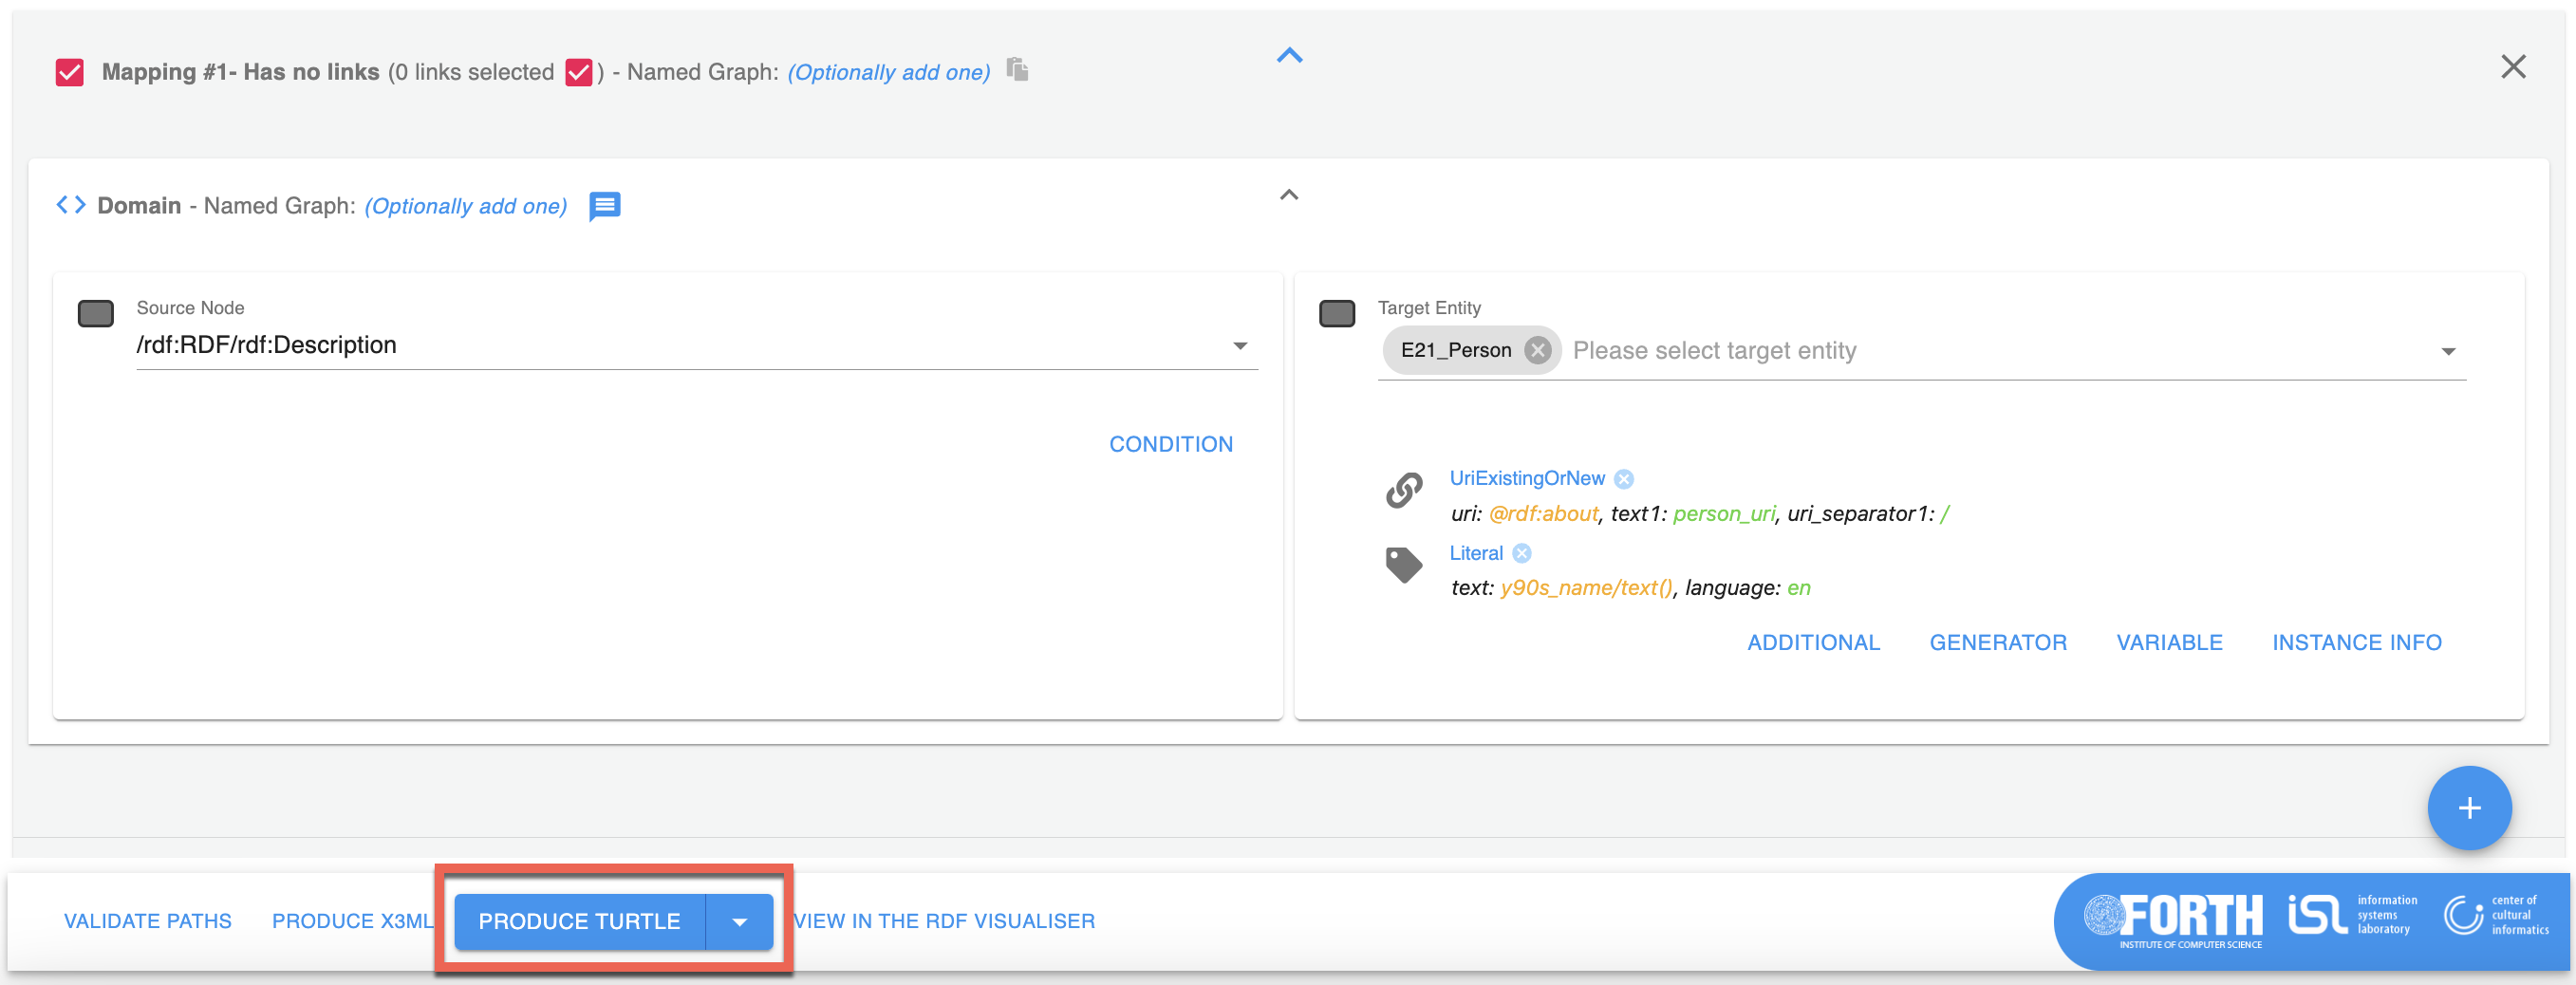Remove the Literal label generator

[1521, 554]
